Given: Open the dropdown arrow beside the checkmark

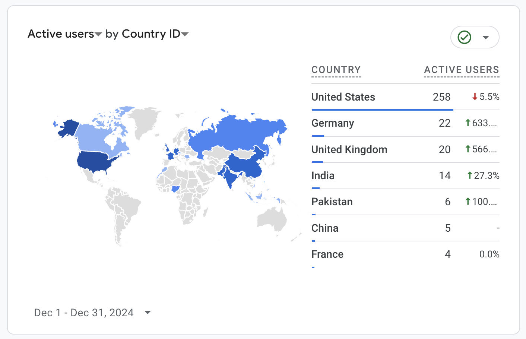Looking at the screenshot, I should pos(485,37).
